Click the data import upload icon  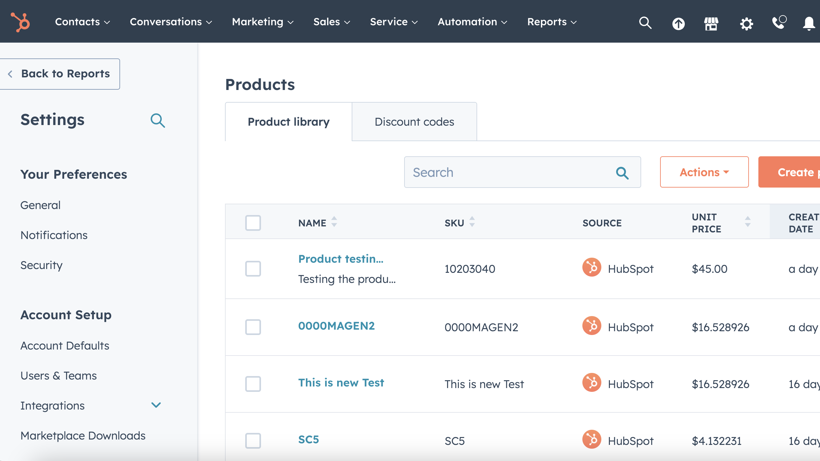(x=679, y=23)
